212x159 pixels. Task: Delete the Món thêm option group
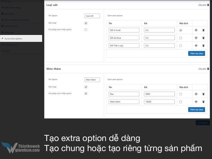208,69
